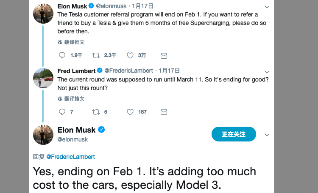Open Elon Musk's name in the main reply tweet

coord(76,130)
